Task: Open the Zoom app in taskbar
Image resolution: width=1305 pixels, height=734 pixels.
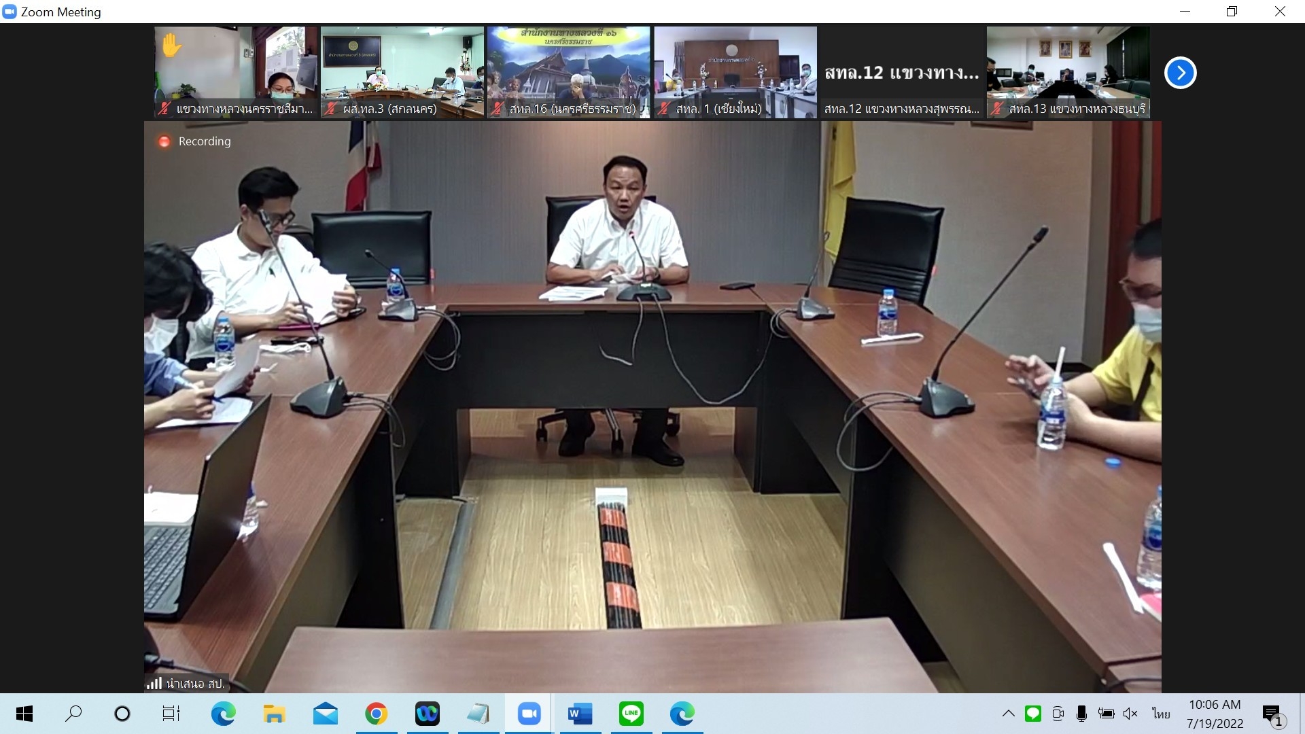Action: tap(528, 714)
